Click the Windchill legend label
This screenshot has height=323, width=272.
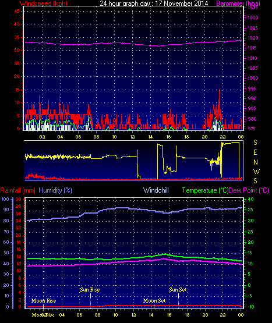(x=156, y=190)
